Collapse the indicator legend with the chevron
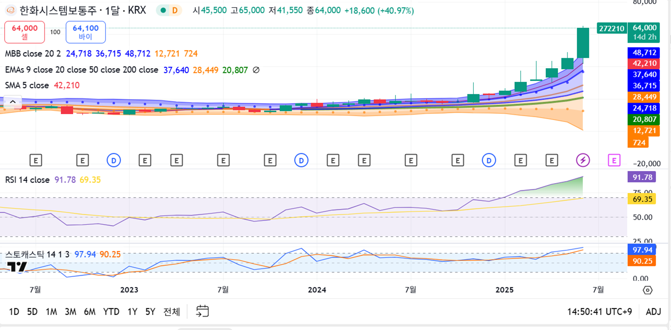This screenshot has width=671, height=330. pos(12,102)
